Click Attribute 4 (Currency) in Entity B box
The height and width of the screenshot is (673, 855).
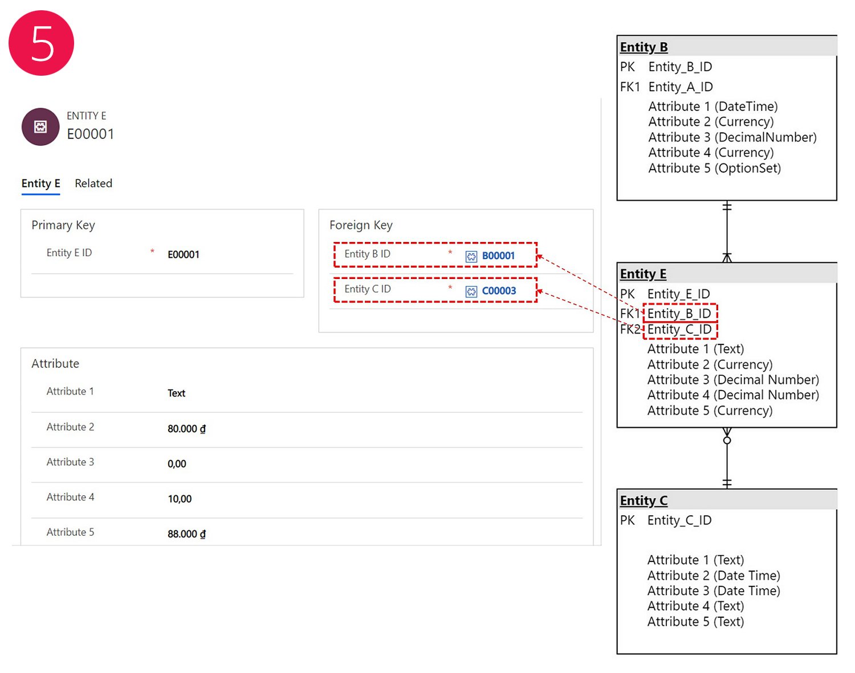711,153
